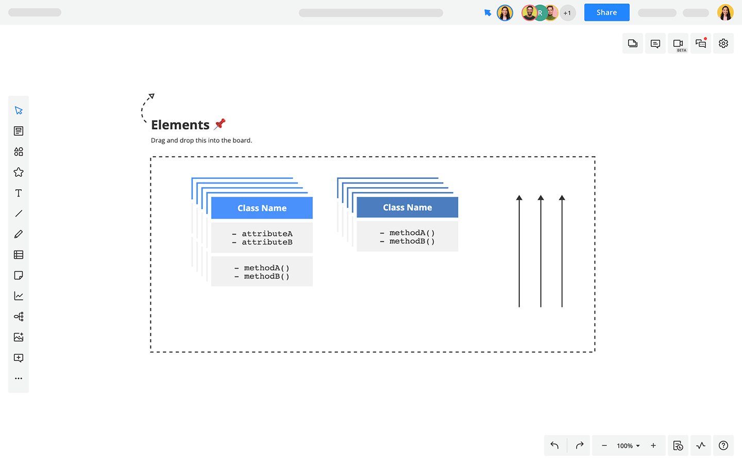The width and height of the screenshot is (742, 464).
Task: Open the mind map diagram tool
Action: 19,317
